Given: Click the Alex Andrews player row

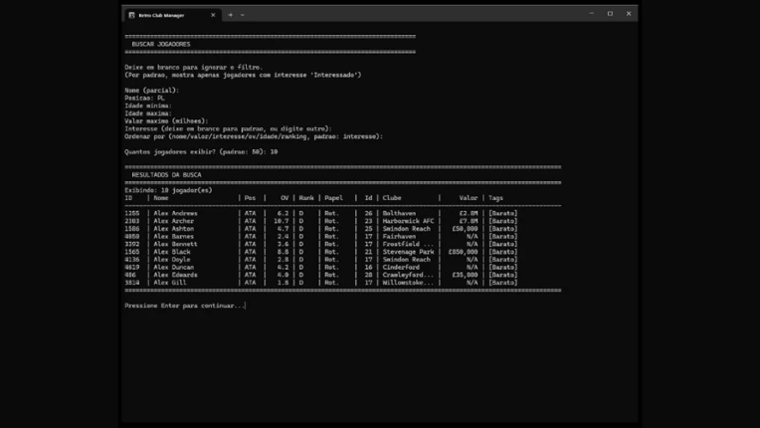Looking at the screenshot, I should (321, 213).
